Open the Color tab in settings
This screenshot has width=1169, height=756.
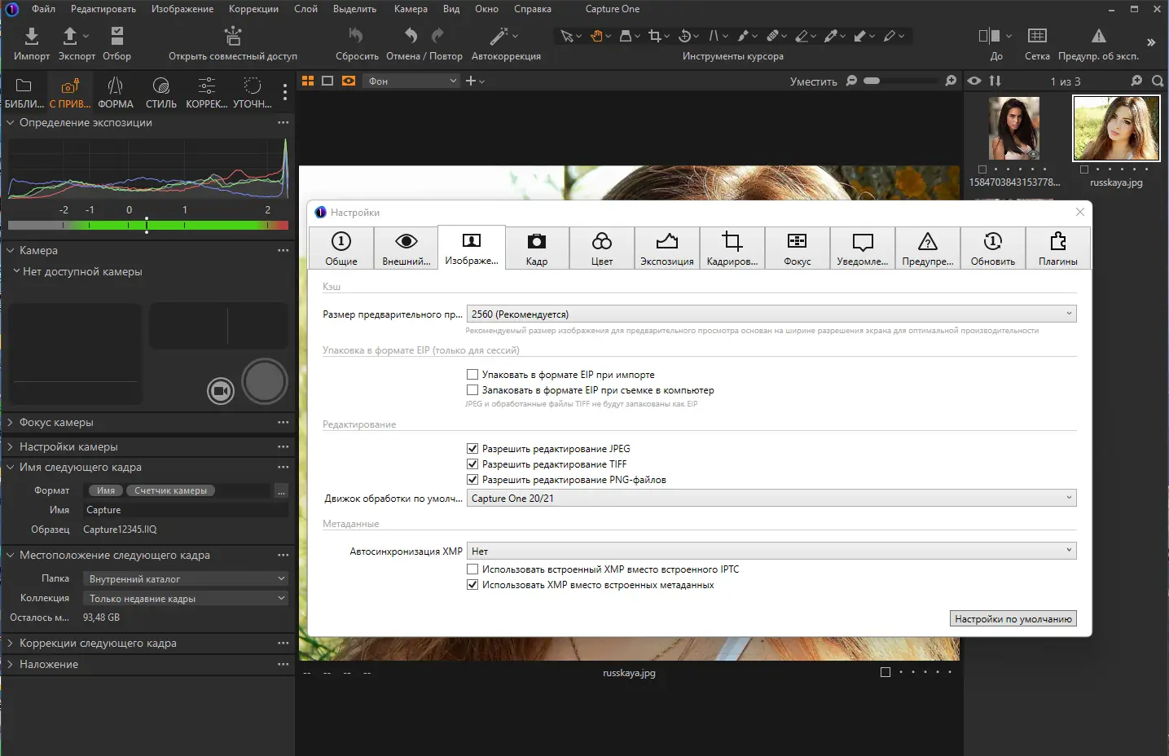[x=601, y=248]
